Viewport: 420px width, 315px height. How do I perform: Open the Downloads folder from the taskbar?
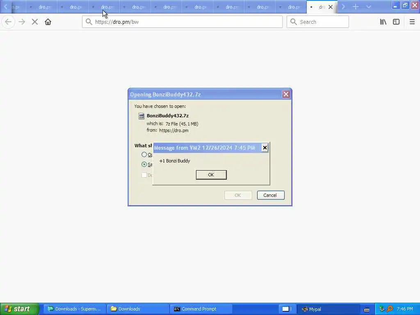point(138,309)
